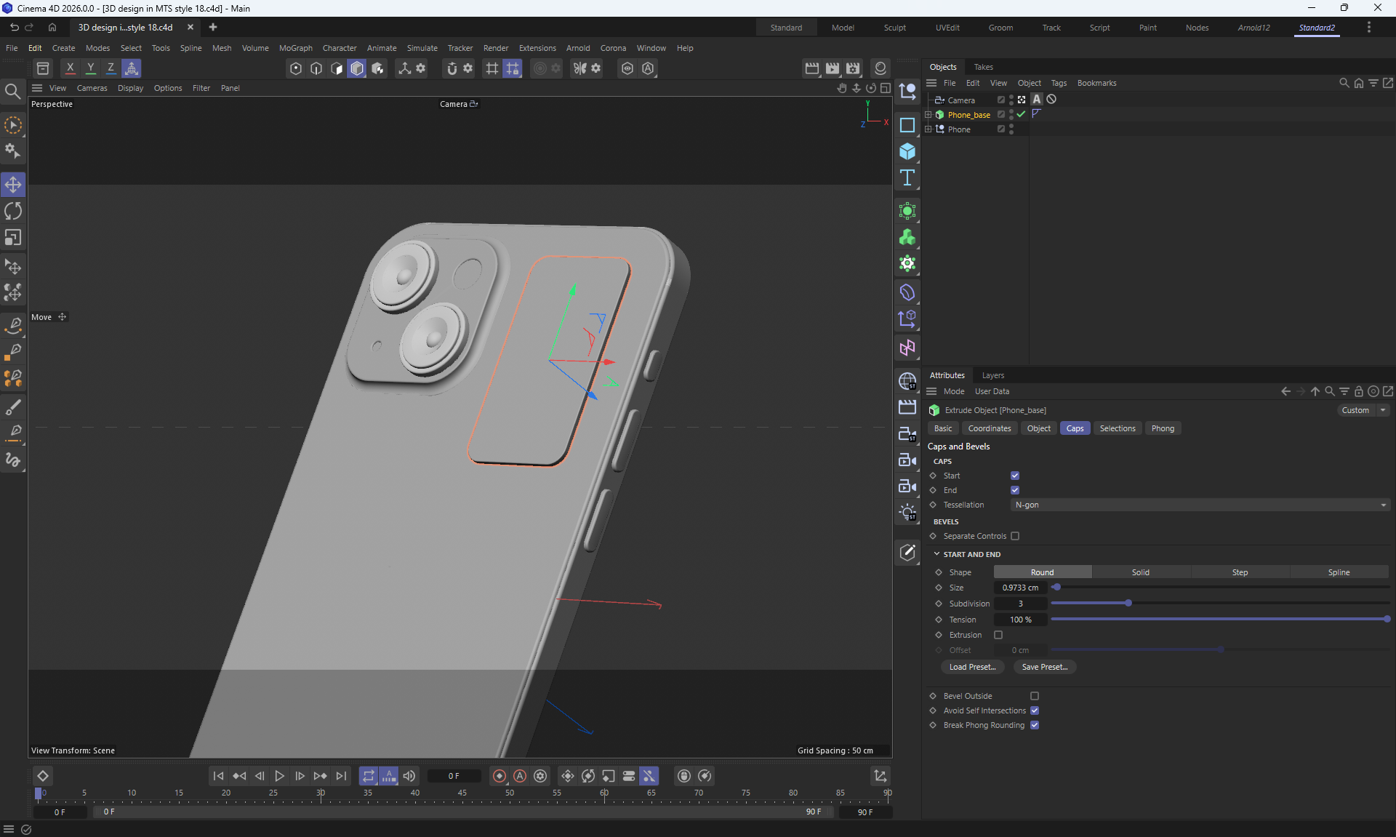The height and width of the screenshot is (837, 1396).
Task: Click the Load Preset button
Action: tap(972, 667)
